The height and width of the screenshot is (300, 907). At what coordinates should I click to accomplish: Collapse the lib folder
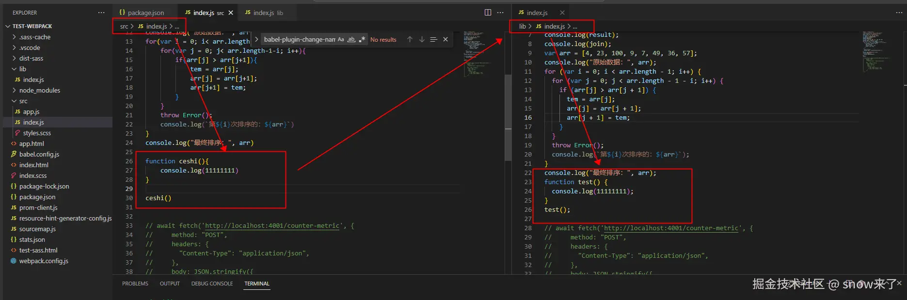(22, 69)
